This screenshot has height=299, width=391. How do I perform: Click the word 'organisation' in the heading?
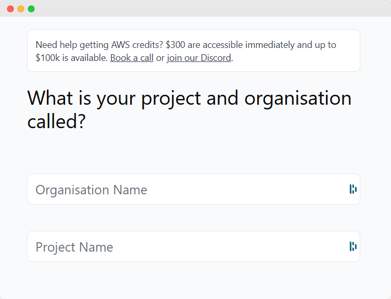click(298, 98)
